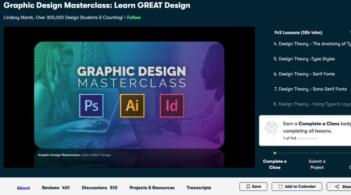
Task: Click the class title heading
Action: pyautogui.click(x=97, y=5)
